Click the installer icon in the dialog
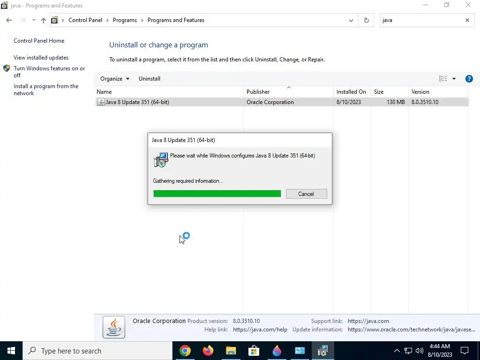Image resolution: width=480 pixels, height=360 pixels. pyautogui.click(x=161, y=159)
